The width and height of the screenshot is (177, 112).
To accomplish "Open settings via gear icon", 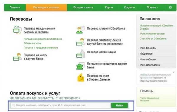I will [170, 7].
